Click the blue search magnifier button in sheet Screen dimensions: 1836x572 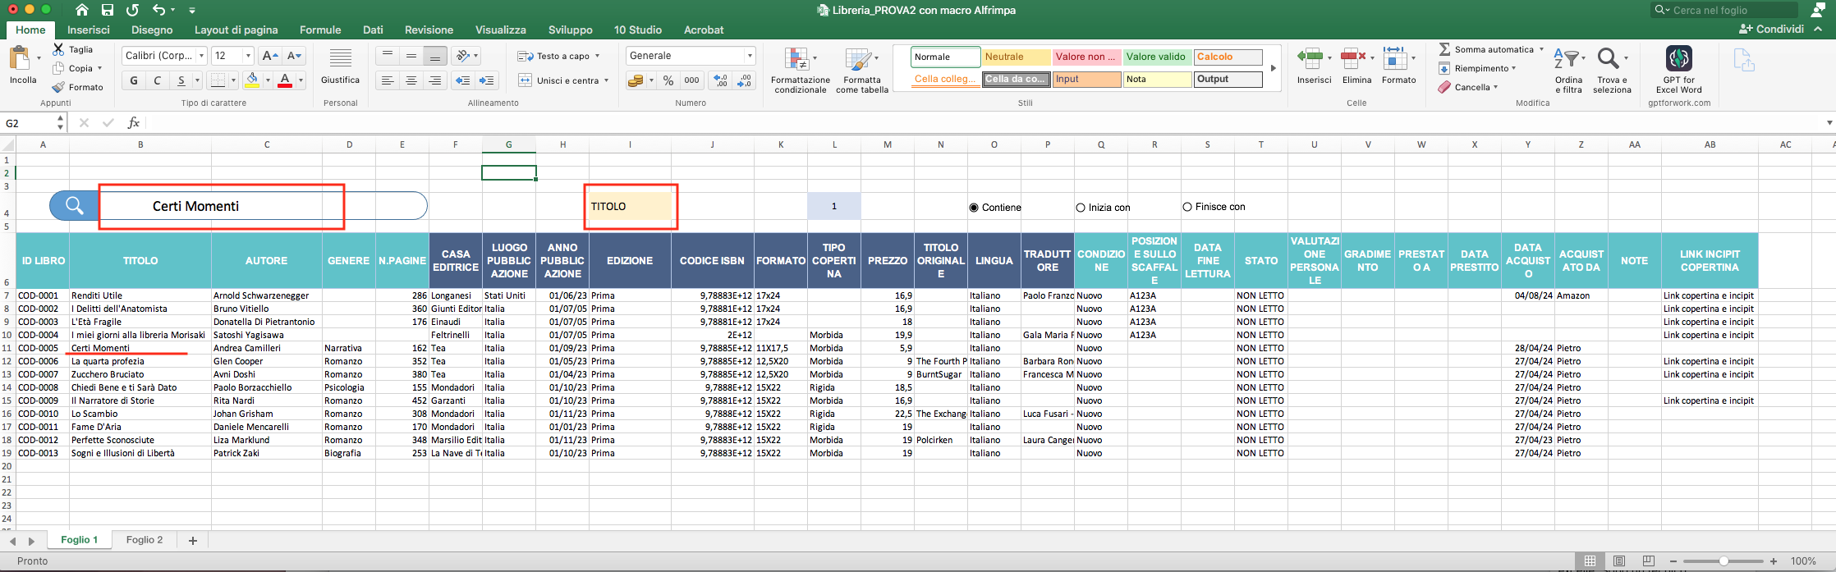(x=74, y=206)
